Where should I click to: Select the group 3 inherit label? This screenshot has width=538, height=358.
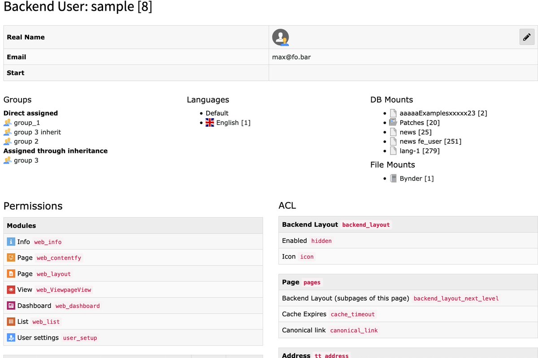coord(37,132)
